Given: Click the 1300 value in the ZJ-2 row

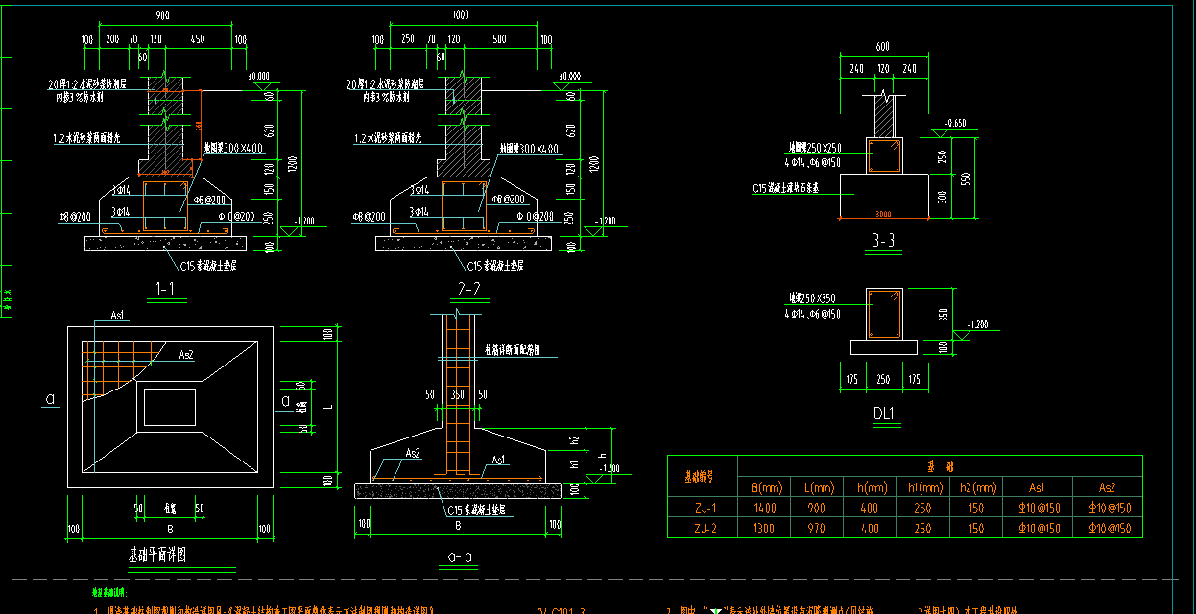Looking at the screenshot, I should point(763,529).
